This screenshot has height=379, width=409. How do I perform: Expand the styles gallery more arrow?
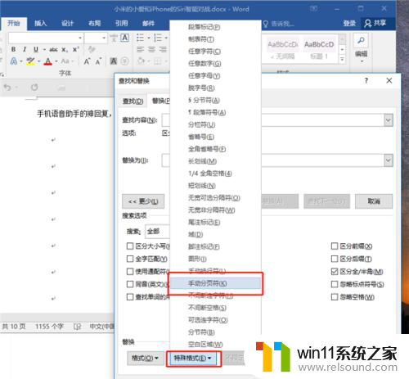tap(342, 59)
